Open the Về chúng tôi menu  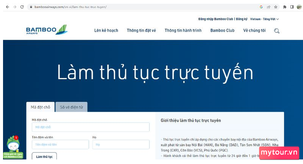(255, 31)
